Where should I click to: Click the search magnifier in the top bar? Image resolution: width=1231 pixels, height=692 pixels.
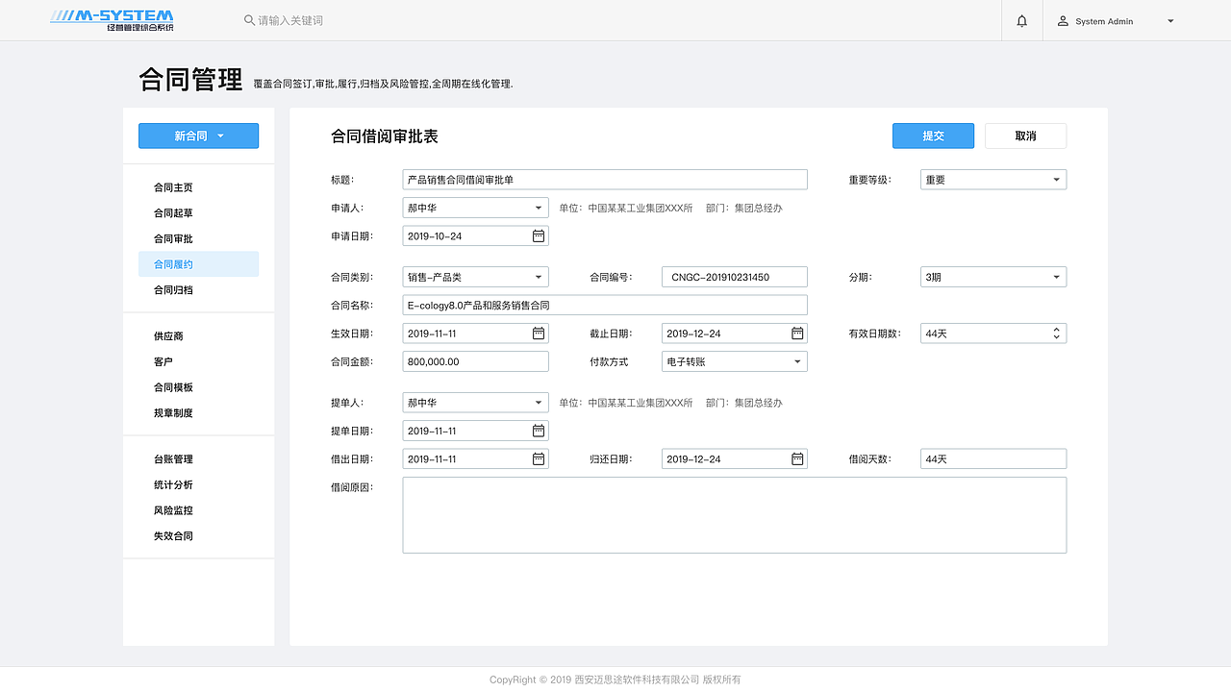249,20
